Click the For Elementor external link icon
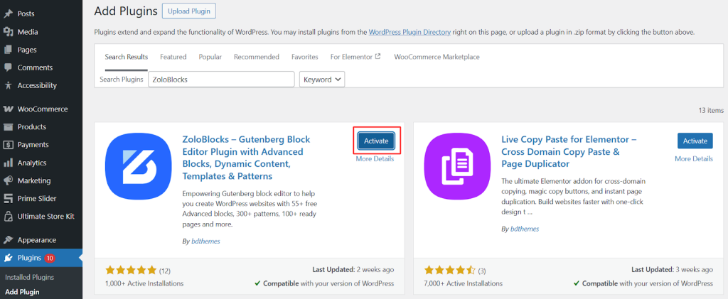 [x=378, y=57]
